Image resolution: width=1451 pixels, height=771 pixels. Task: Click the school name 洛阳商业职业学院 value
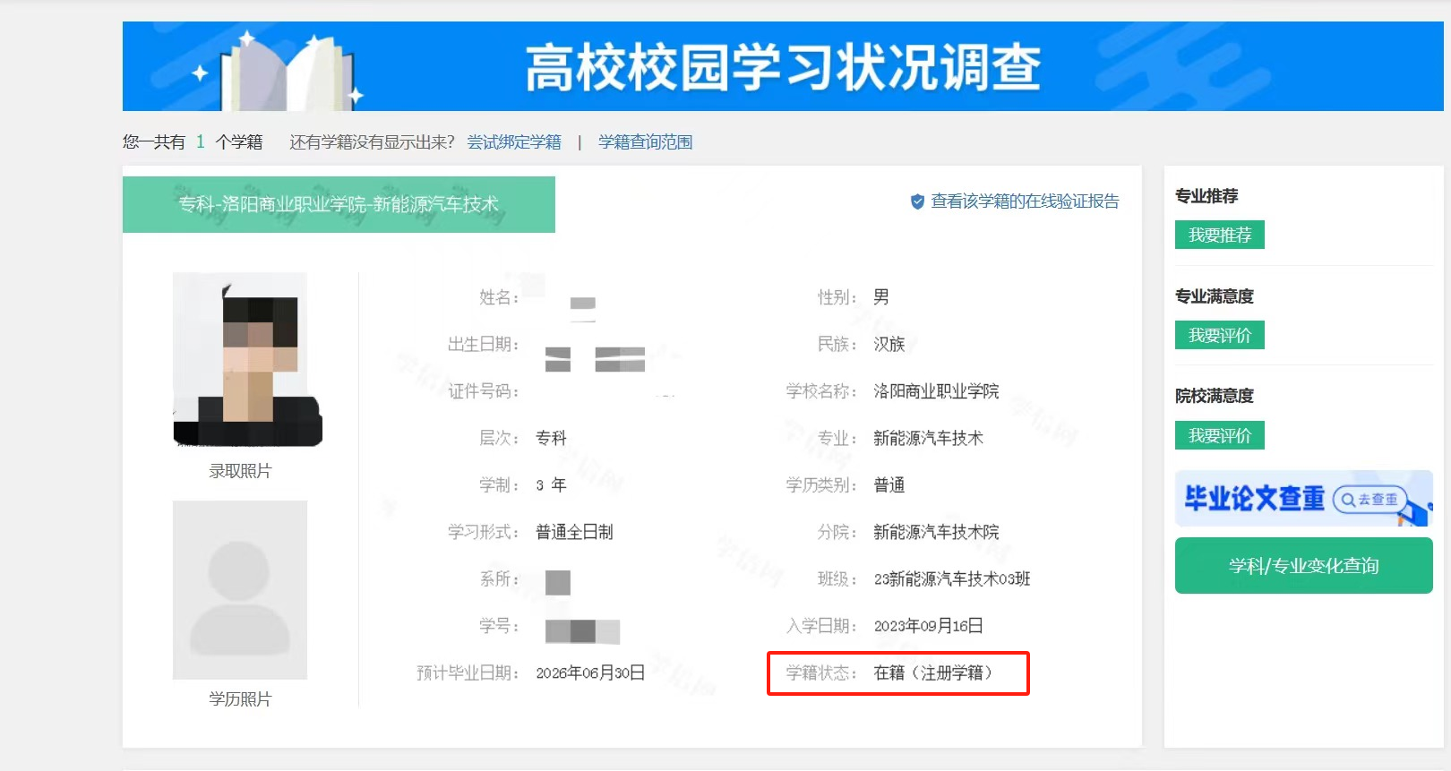936,391
